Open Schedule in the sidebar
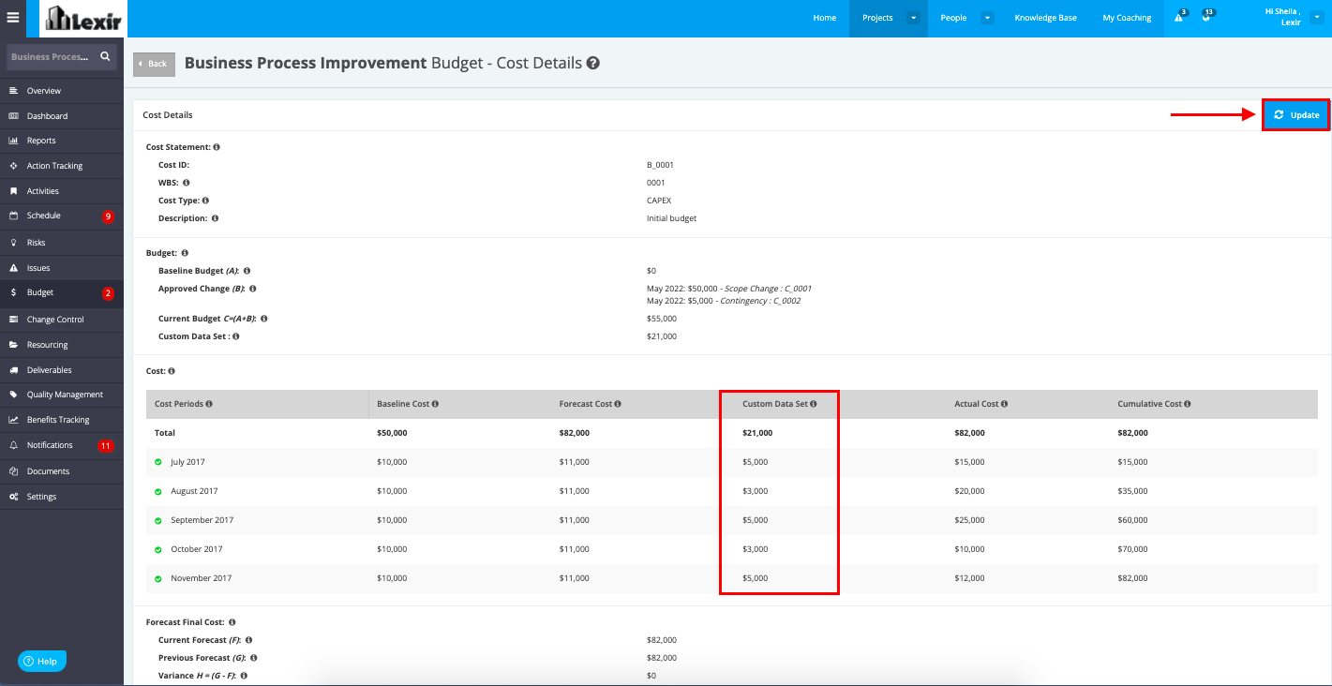Image resolution: width=1332 pixels, height=686 pixels. 62,216
